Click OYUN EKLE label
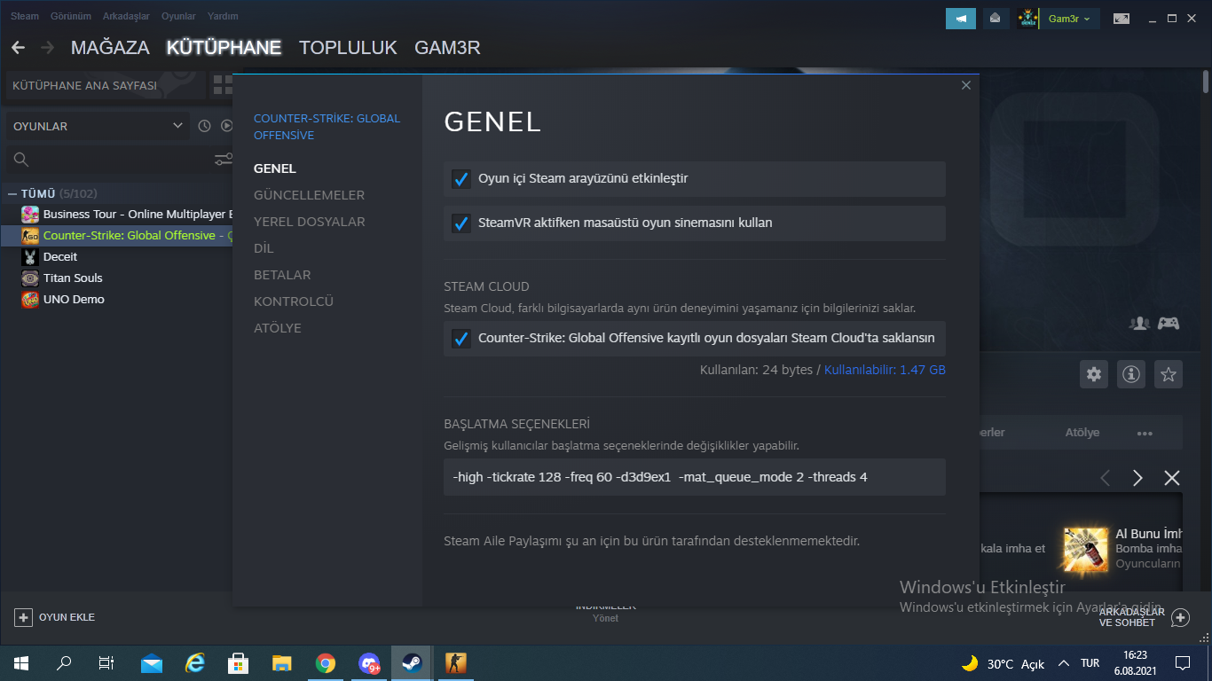Screen dimensions: 1212x681 click(67, 617)
